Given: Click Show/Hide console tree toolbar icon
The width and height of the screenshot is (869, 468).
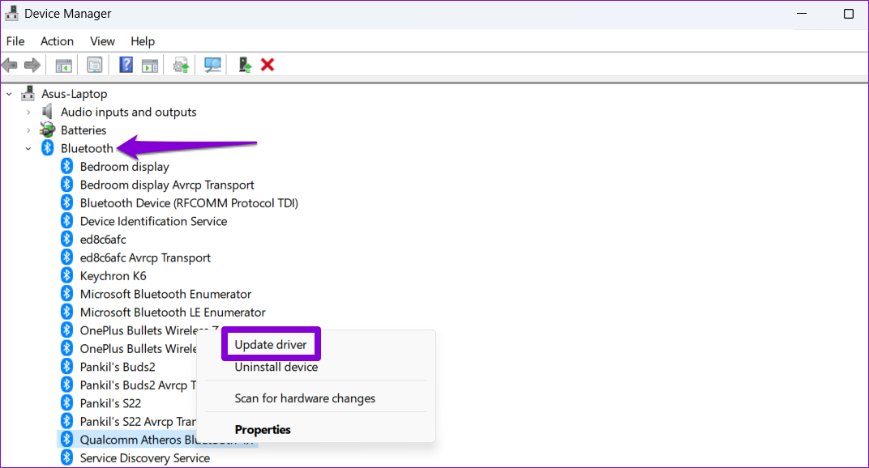Looking at the screenshot, I should point(64,65).
